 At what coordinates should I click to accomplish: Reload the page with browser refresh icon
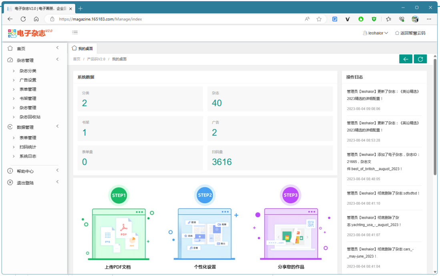tap(23, 19)
